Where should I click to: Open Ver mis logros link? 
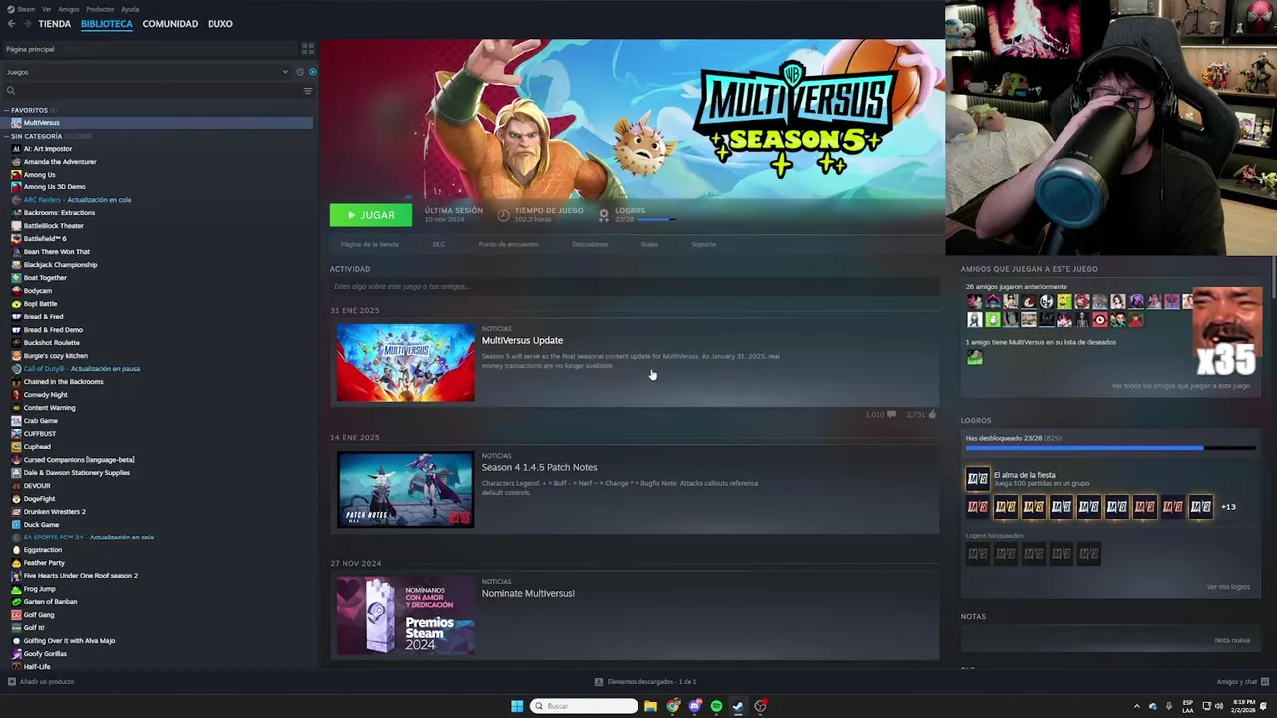pyautogui.click(x=1227, y=587)
